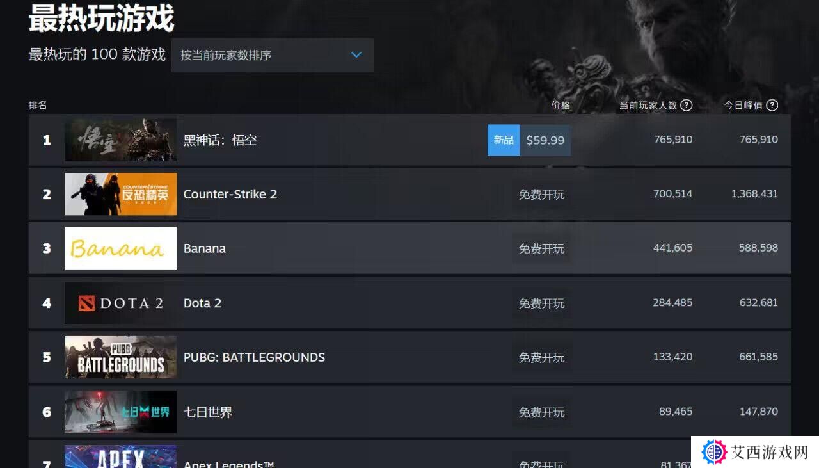The height and width of the screenshot is (468, 819).
Task: Open the PUBG BATTLEGROUNDS cover thumbnail
Action: tap(120, 357)
